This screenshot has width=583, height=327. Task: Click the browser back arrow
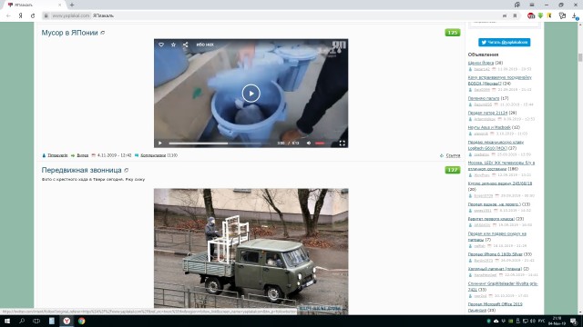coord(8,15)
